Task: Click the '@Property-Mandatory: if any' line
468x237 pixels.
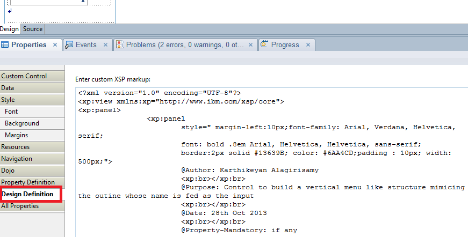Action: click(x=239, y=231)
